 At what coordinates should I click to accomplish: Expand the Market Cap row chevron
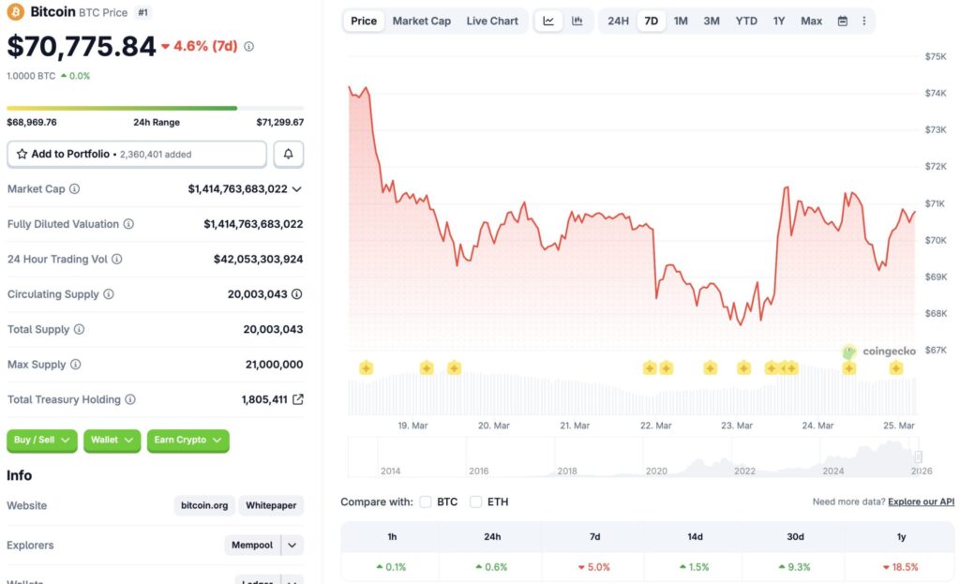295,188
